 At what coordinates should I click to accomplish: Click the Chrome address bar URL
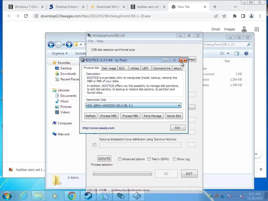(x=95, y=16)
